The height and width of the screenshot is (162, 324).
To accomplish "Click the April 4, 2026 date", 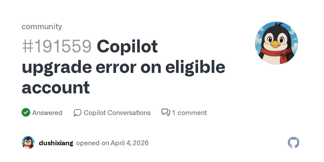I will point(130,143).
